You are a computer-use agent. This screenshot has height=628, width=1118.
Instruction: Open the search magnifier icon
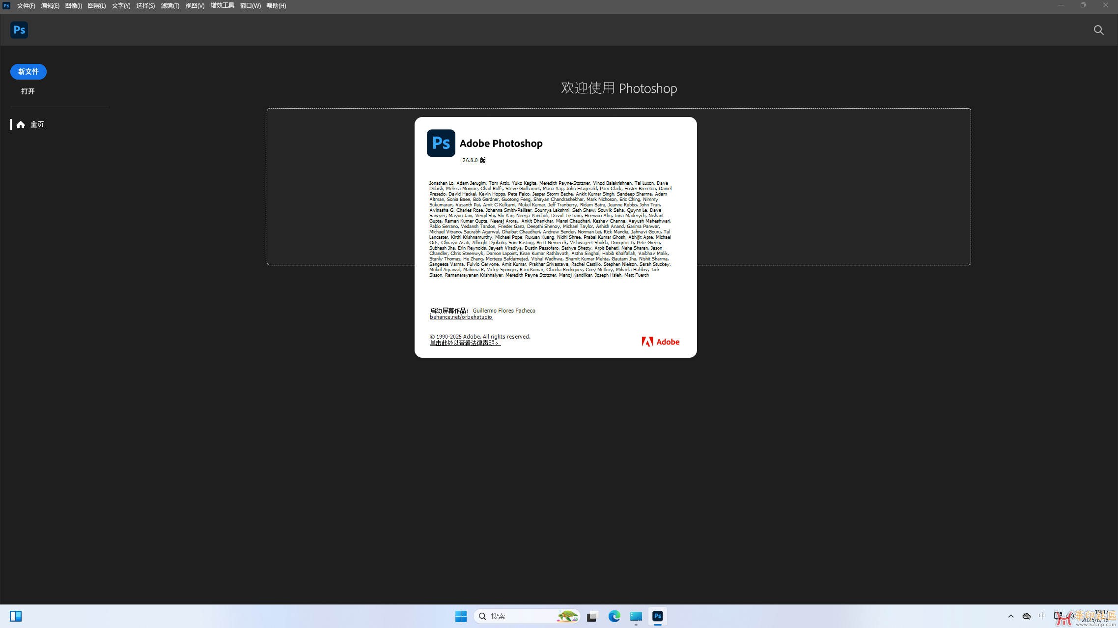coord(1098,30)
